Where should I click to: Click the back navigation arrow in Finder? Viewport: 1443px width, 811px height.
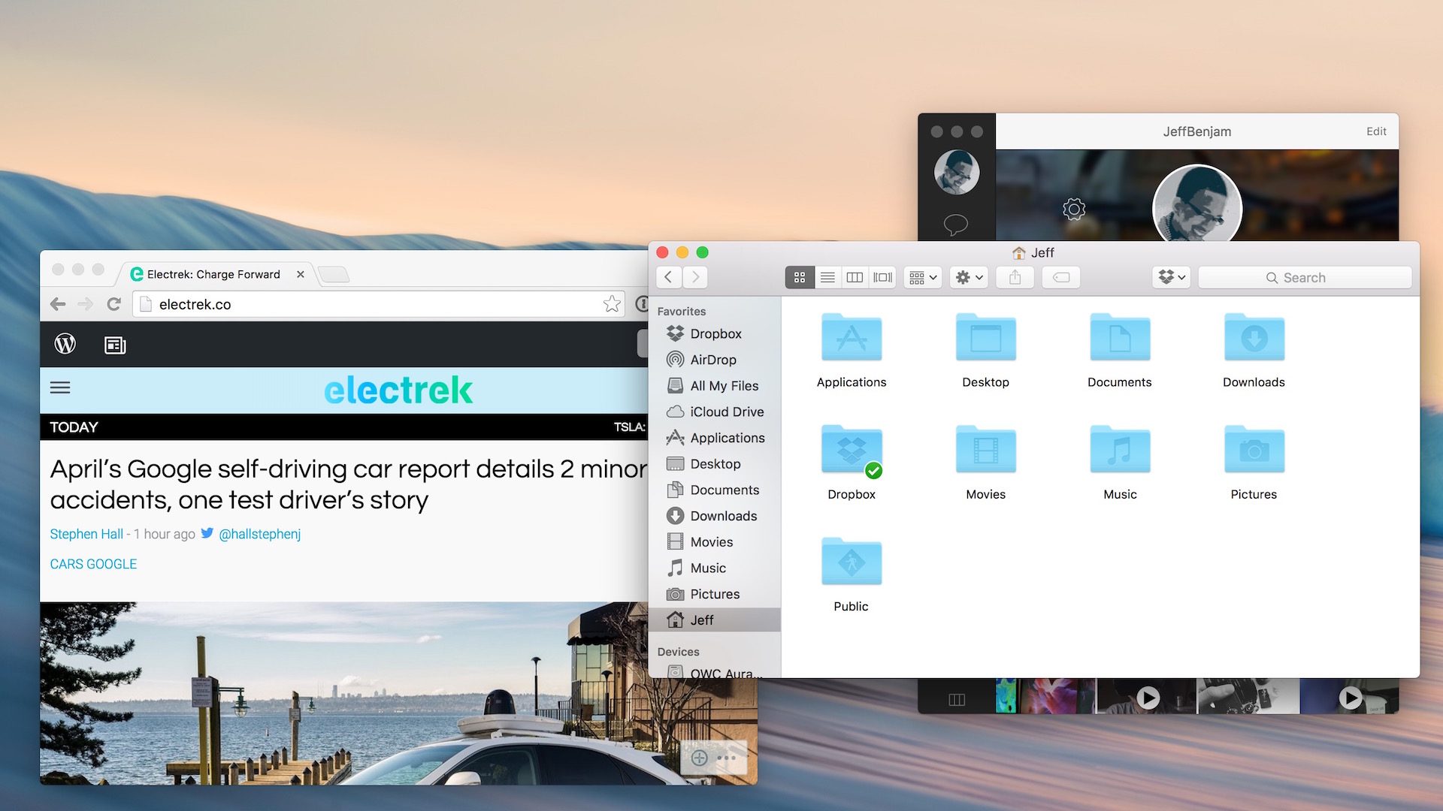pos(667,277)
